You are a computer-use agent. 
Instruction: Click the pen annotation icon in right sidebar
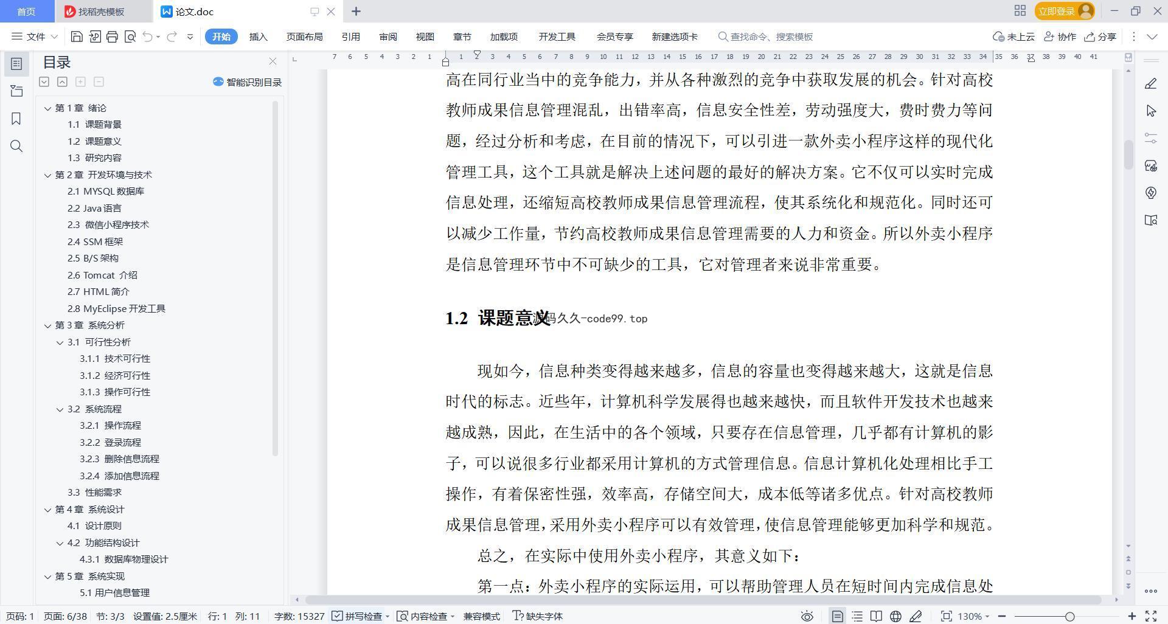point(1150,83)
